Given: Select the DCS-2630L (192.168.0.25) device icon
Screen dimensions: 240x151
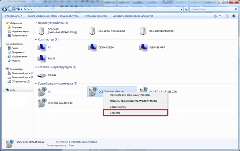Looking at the screenshot, I should [x=92, y=31].
